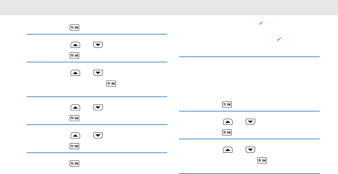The width and height of the screenshot is (338, 174).
Task: Click the bottom-most OK key icon in left column
Action: 74,164
